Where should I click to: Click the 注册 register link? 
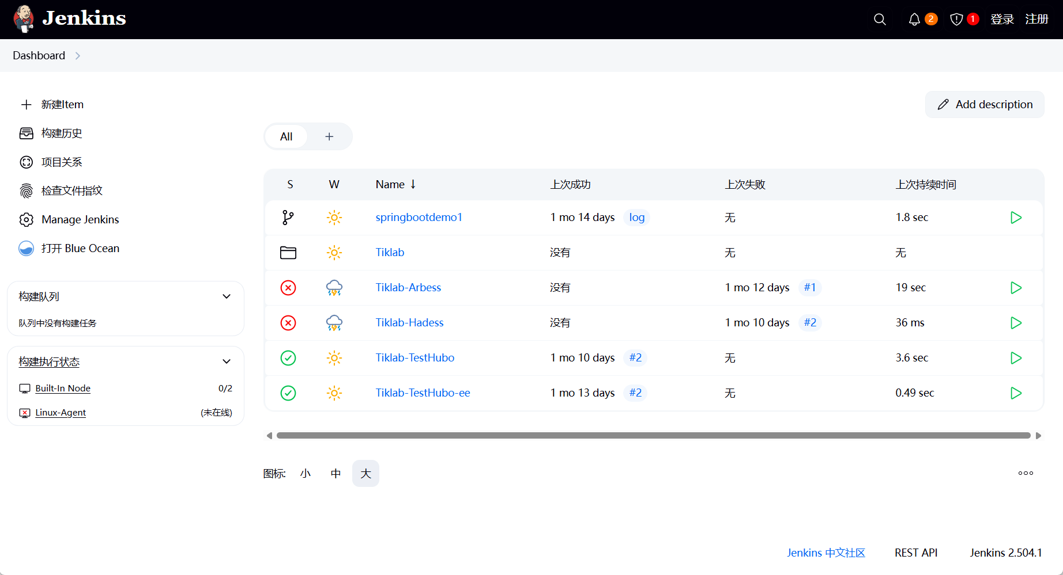1036,20
